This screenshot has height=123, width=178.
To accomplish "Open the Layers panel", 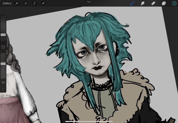I will (164, 3).
